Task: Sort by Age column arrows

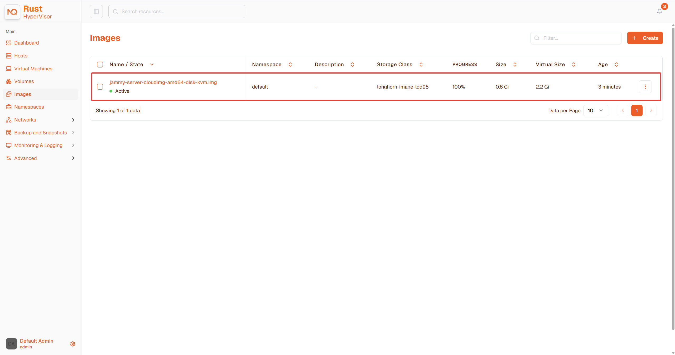Action: [x=616, y=65]
